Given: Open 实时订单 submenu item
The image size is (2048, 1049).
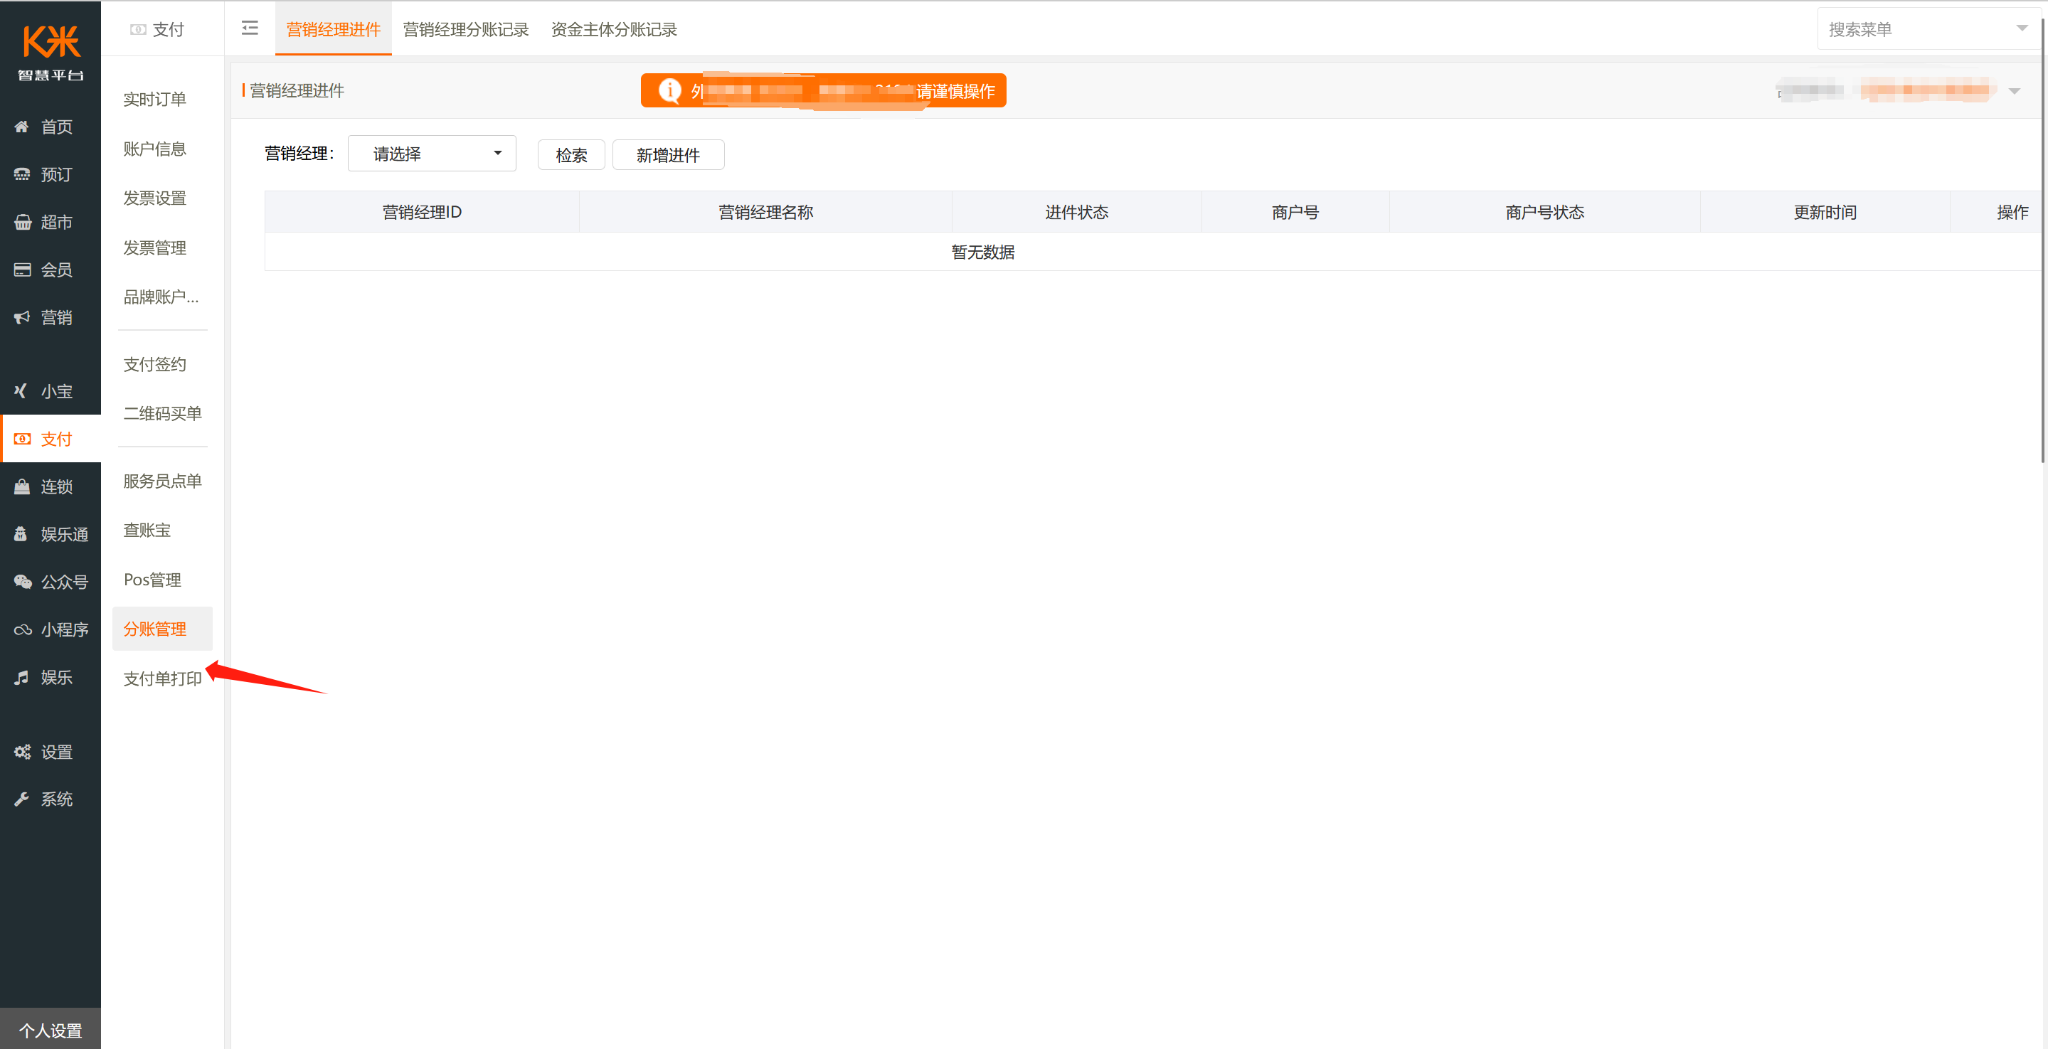Looking at the screenshot, I should pyautogui.click(x=155, y=100).
